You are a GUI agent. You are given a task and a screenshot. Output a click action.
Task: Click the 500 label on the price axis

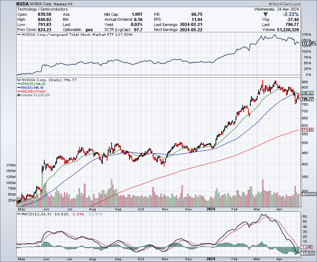pos(305,143)
